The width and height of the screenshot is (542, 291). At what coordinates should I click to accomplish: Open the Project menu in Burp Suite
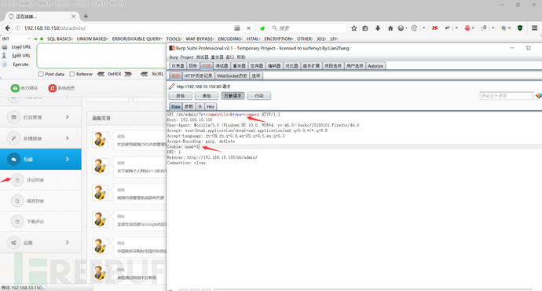click(x=187, y=57)
